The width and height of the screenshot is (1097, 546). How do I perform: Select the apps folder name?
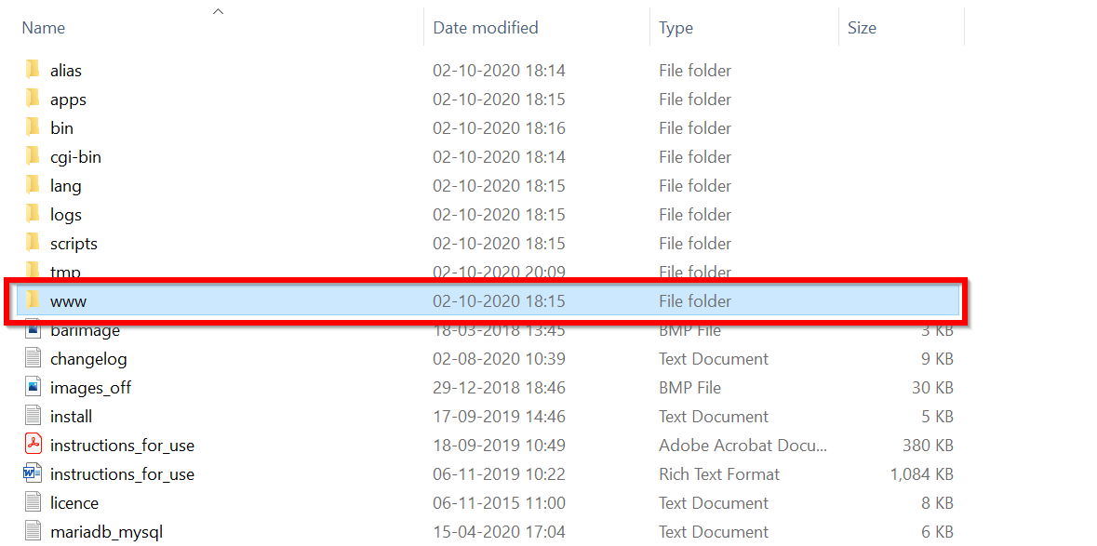pyautogui.click(x=69, y=100)
